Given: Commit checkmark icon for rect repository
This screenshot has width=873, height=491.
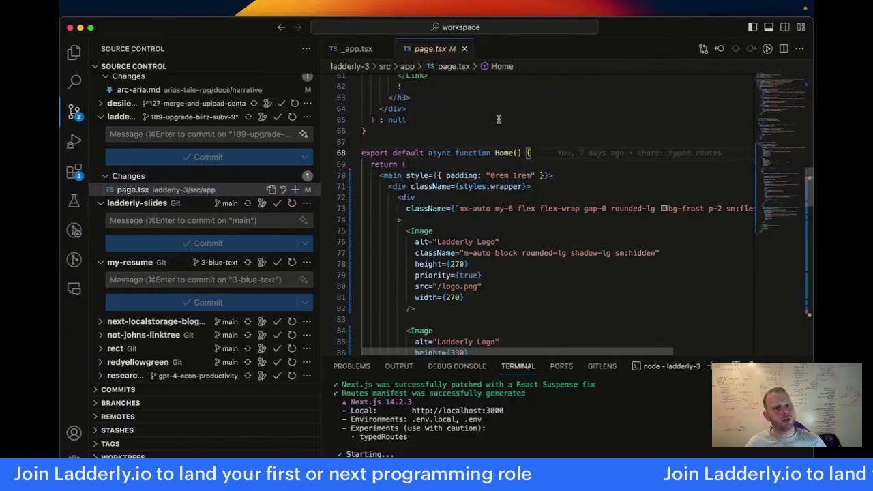Looking at the screenshot, I should coord(278,348).
